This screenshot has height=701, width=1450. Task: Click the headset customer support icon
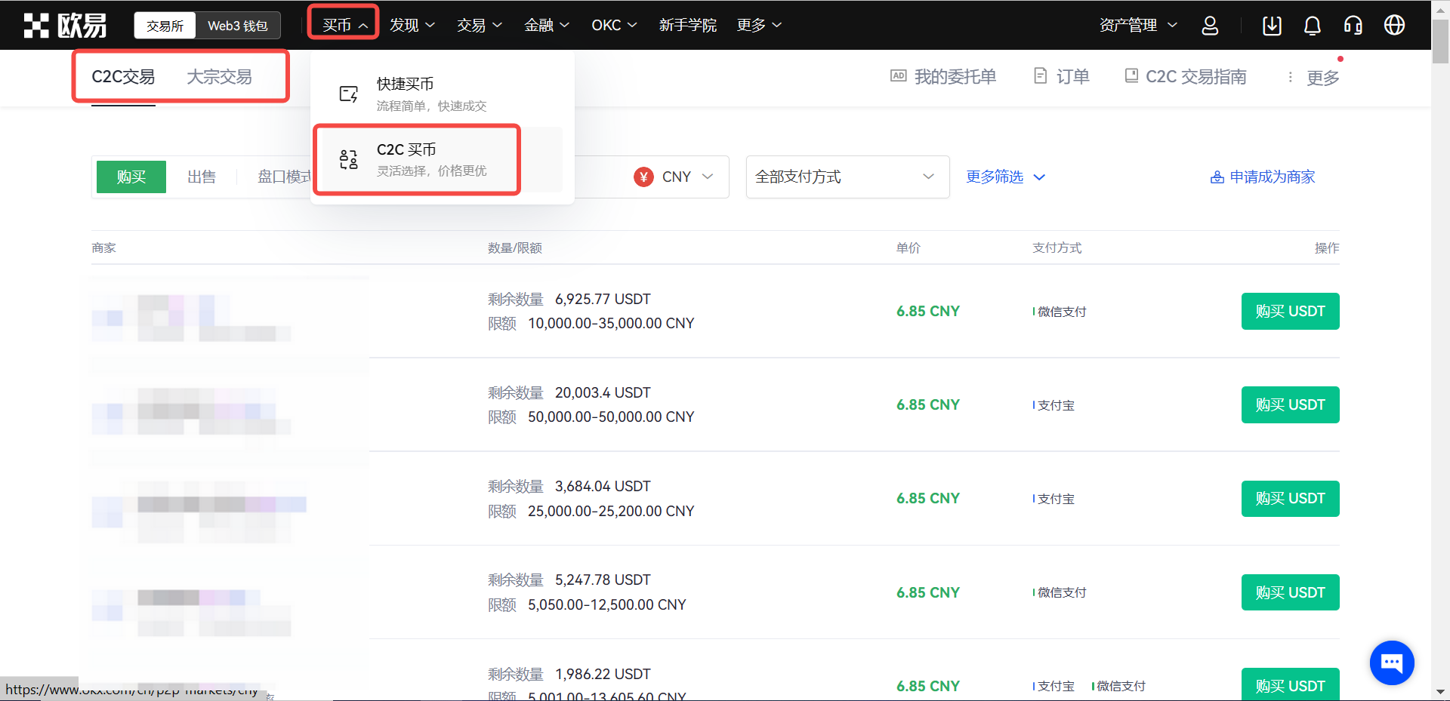[1353, 26]
